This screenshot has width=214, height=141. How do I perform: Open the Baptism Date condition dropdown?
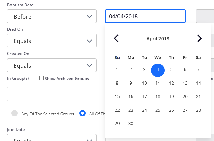(52, 16)
